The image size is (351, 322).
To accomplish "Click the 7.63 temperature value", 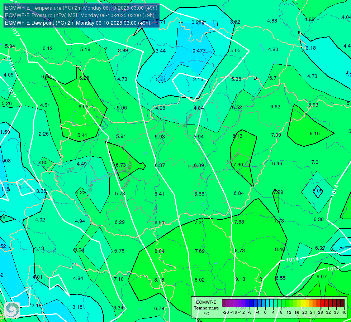I will [239, 222].
